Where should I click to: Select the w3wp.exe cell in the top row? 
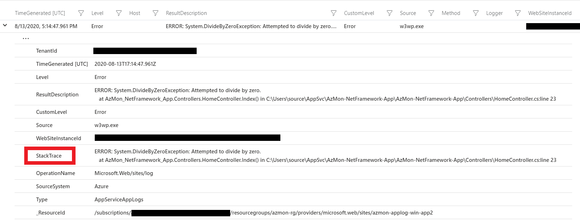[x=411, y=26]
